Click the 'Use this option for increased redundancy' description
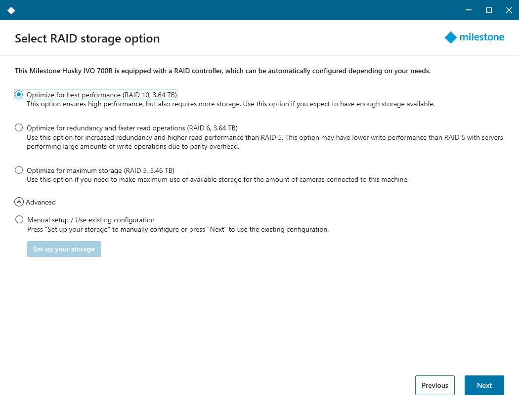This screenshot has height=410, width=519. pos(265,142)
